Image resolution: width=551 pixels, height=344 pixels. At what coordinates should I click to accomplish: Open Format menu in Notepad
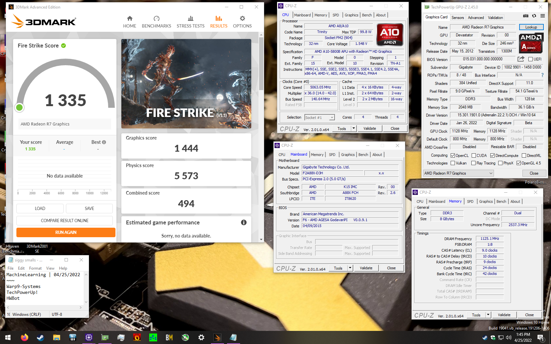pos(35,268)
